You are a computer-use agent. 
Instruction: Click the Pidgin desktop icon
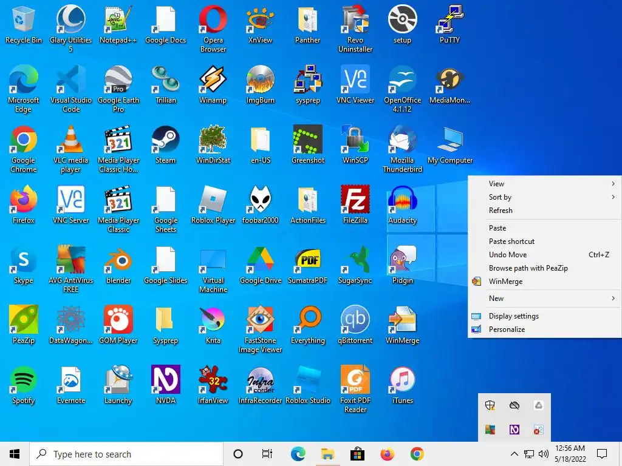pos(402,265)
